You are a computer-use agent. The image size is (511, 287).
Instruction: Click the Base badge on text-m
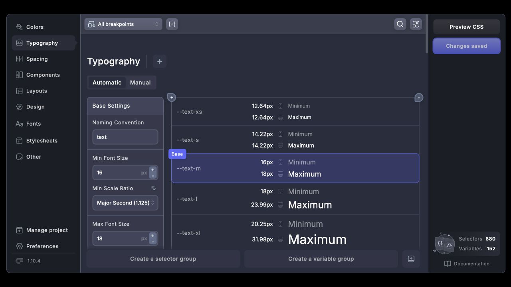[x=177, y=154]
